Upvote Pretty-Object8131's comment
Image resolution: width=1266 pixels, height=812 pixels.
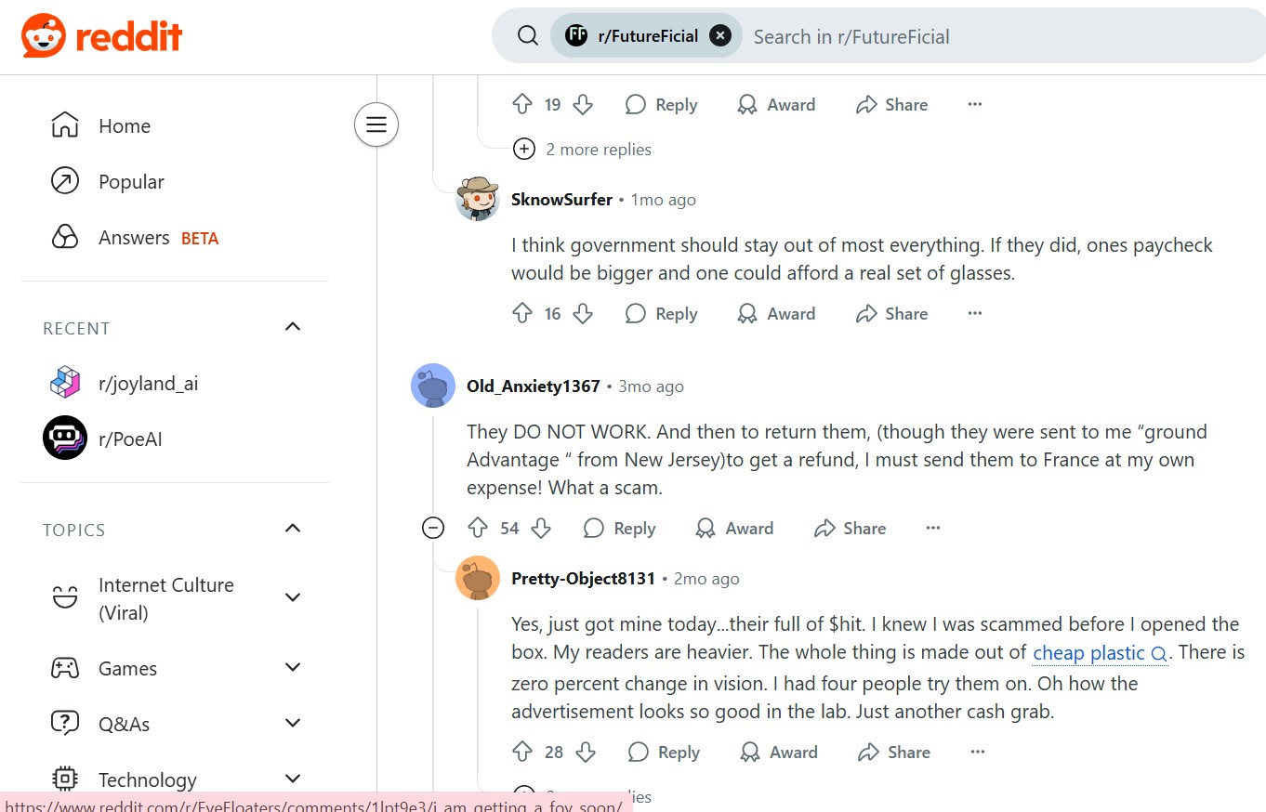click(x=522, y=752)
